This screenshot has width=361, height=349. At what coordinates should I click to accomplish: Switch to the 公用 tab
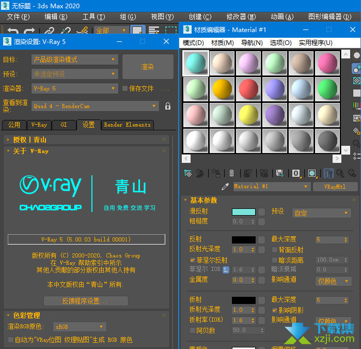coord(14,125)
